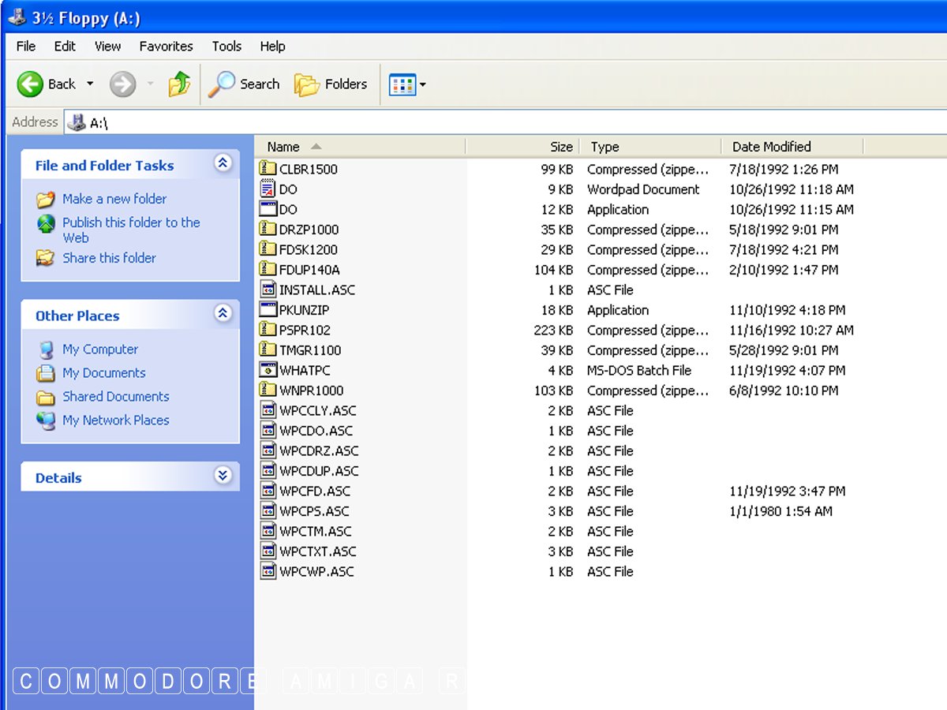This screenshot has height=710, width=947.
Task: Open the Back history dropdown arrow
Action: pyautogui.click(x=90, y=84)
